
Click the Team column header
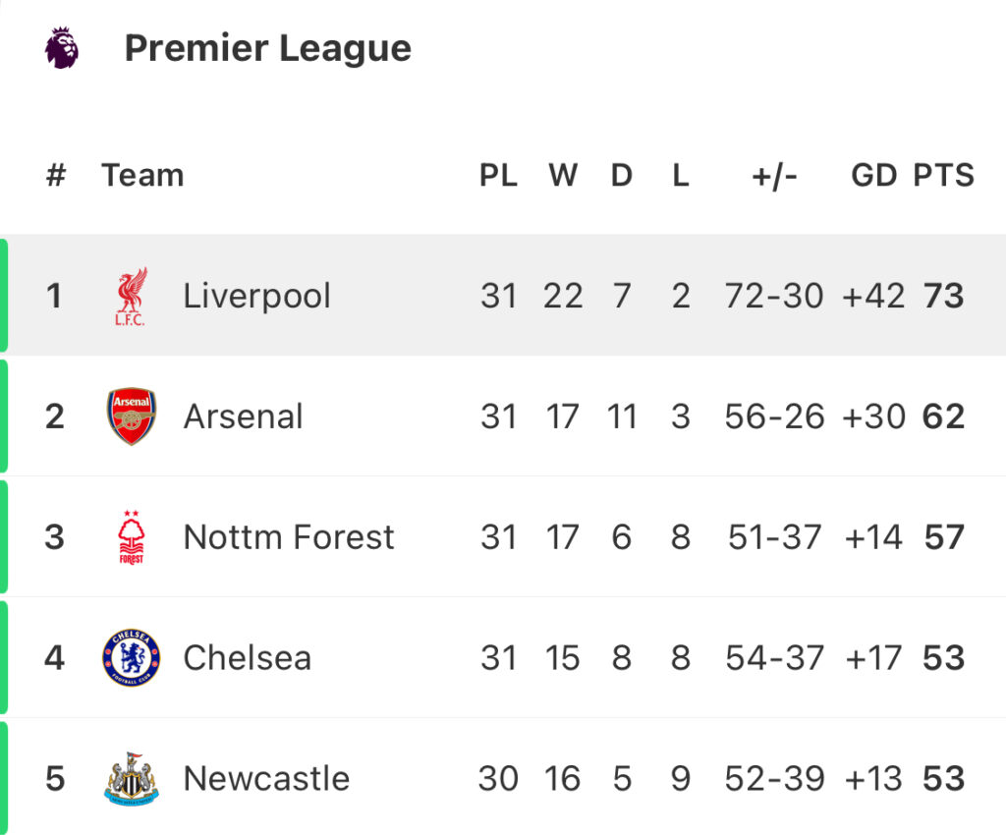(142, 175)
